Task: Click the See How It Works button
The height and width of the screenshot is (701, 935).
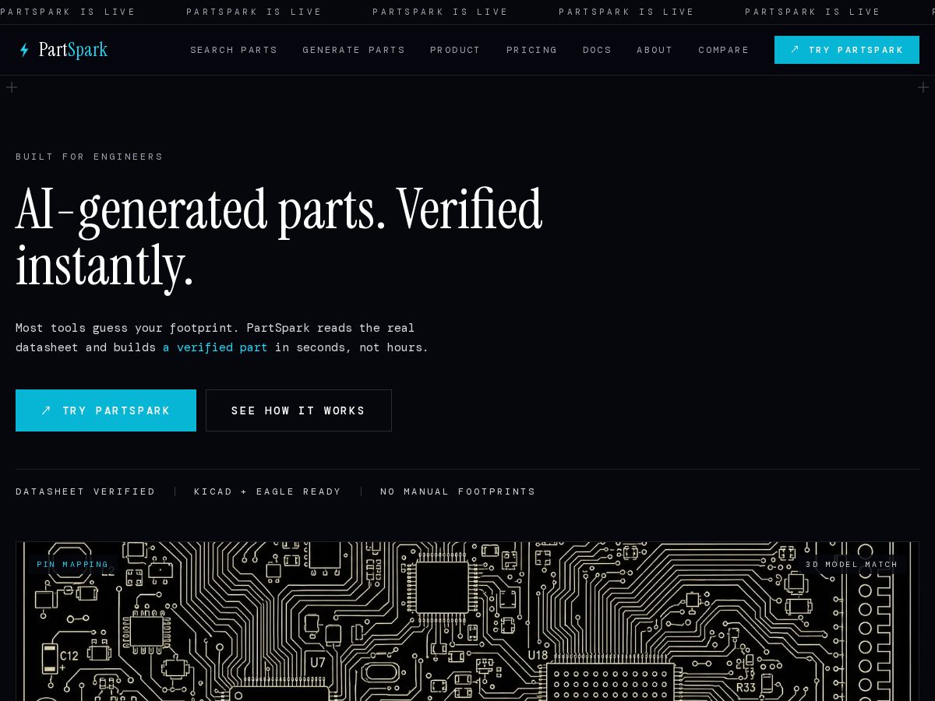Action: tap(298, 410)
